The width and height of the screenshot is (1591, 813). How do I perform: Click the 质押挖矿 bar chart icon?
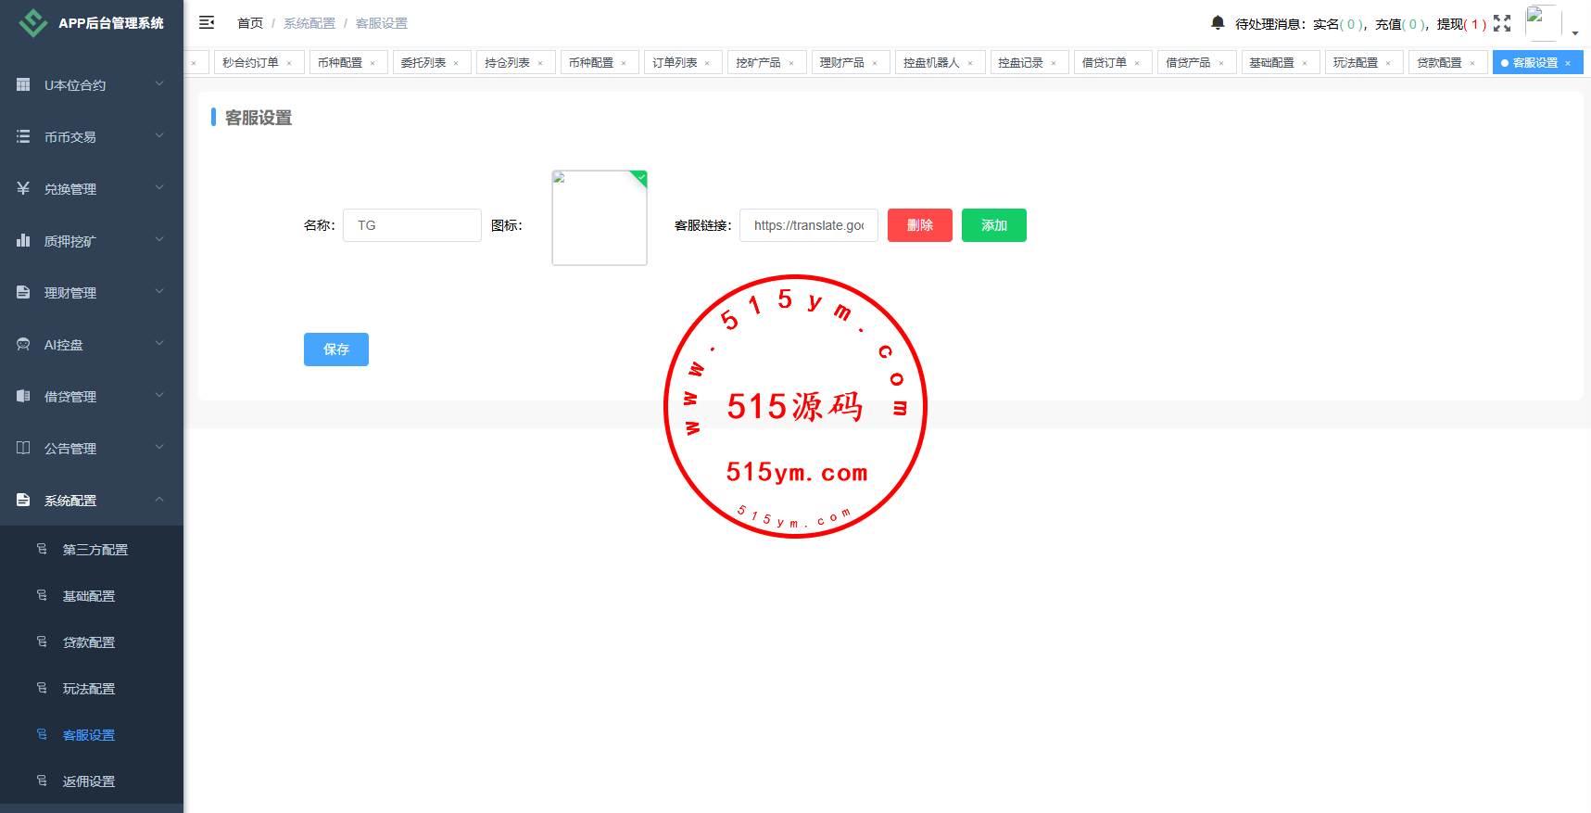point(23,240)
